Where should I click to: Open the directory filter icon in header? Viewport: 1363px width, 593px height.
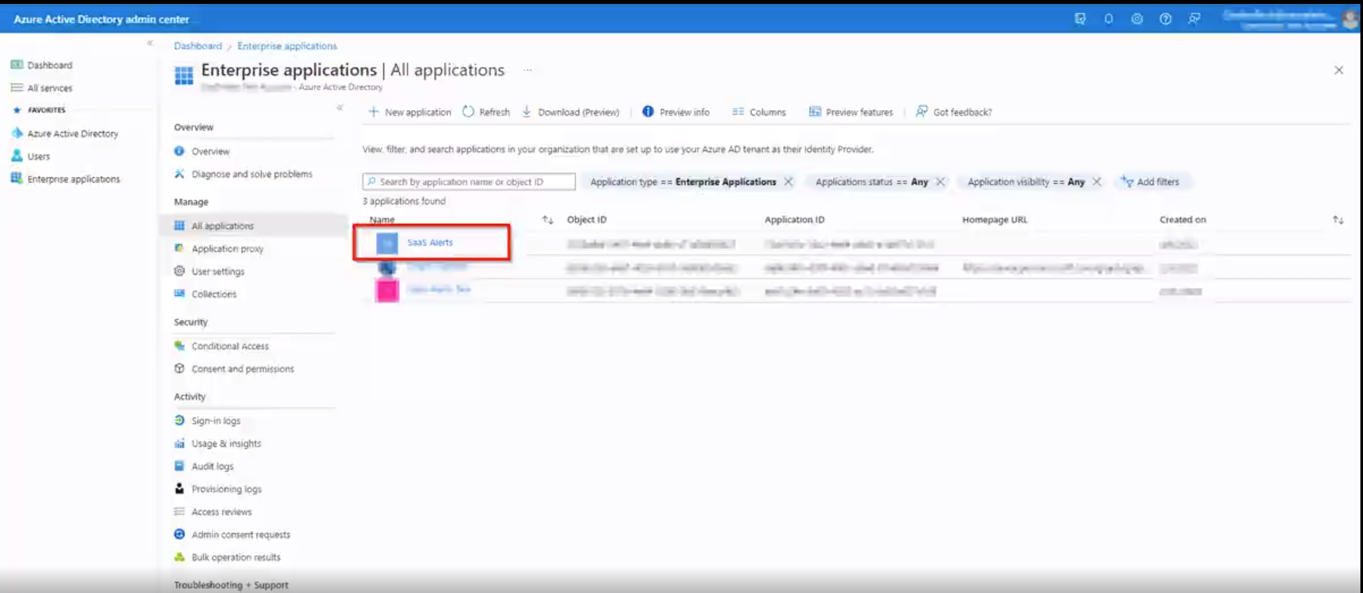[1080, 19]
